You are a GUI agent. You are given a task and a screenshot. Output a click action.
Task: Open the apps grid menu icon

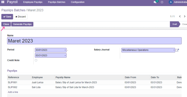3,2
